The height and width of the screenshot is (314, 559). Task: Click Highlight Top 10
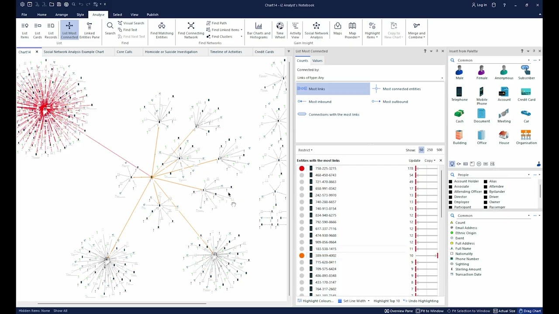(386, 301)
